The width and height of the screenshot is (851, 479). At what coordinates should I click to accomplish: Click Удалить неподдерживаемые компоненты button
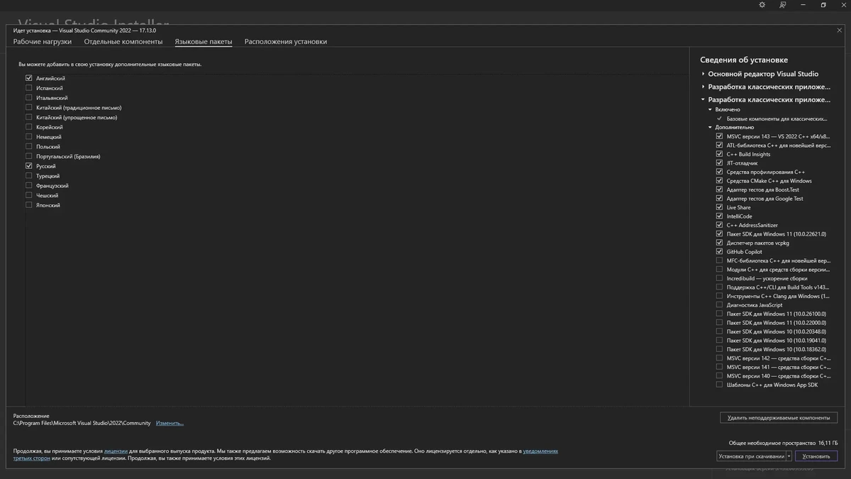point(779,418)
